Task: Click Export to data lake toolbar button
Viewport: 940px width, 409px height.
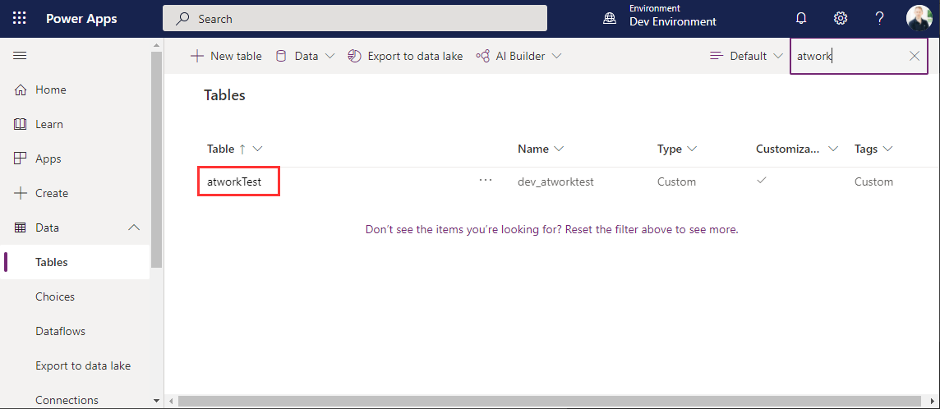Action: [x=405, y=56]
